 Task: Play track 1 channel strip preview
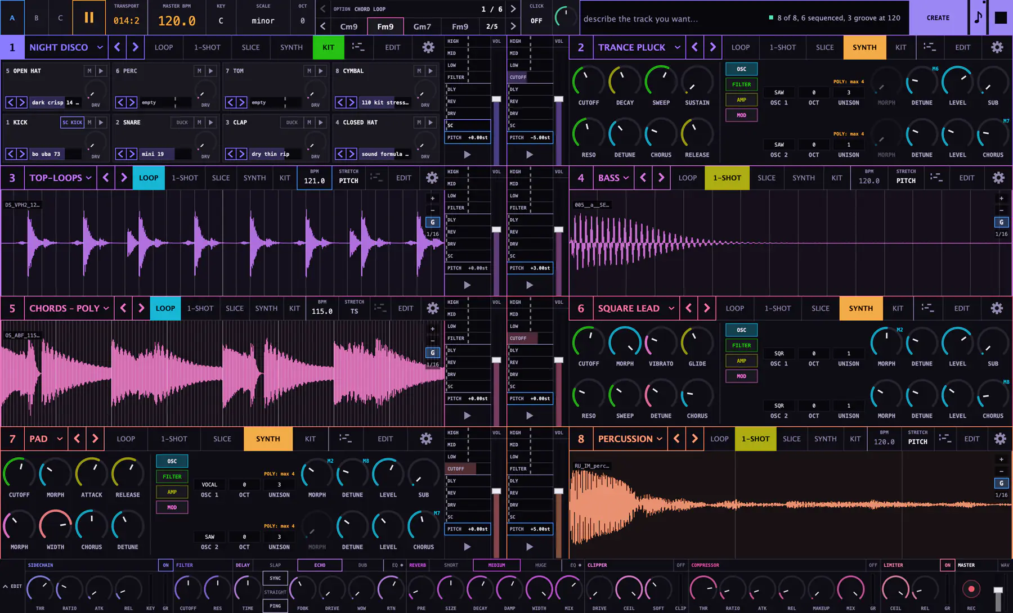click(467, 154)
